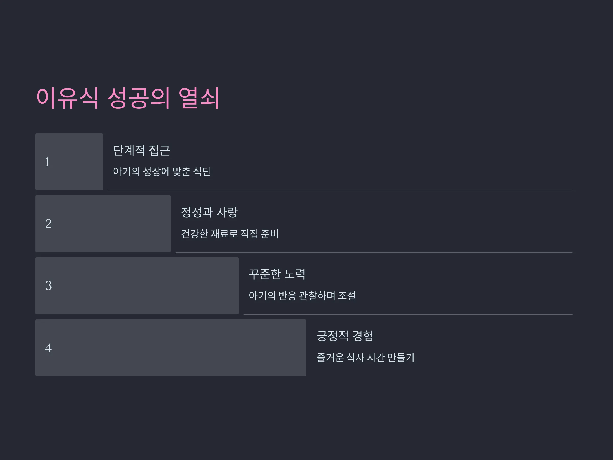Select the text 즐거운 식사 시간 만들기
The width and height of the screenshot is (613, 460).
click(366, 358)
